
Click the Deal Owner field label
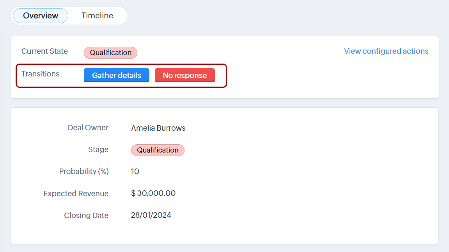(x=88, y=128)
